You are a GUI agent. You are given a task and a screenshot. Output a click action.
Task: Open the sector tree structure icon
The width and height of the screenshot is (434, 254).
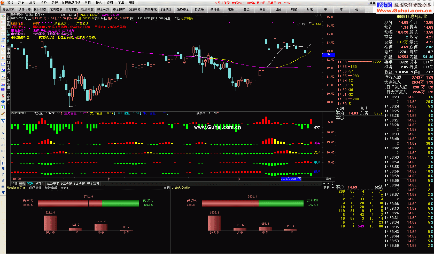click(x=3, y=52)
